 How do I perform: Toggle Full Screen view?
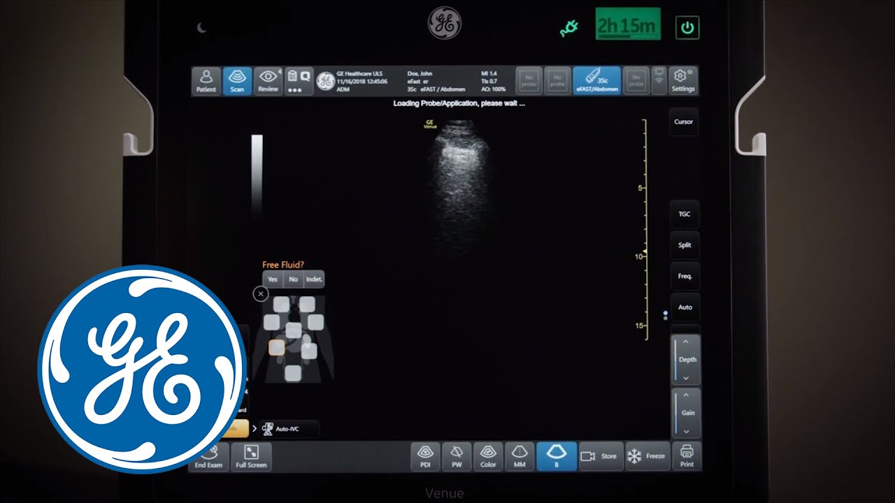point(251,457)
